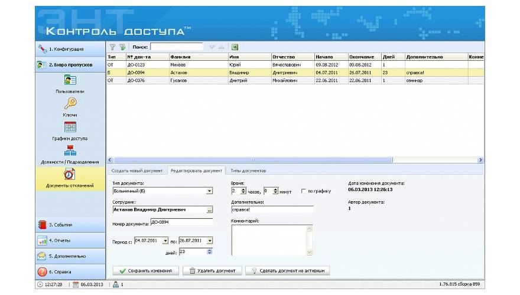Click Удалить документ button
Viewport: 520px width, 295px height.
[212, 271]
